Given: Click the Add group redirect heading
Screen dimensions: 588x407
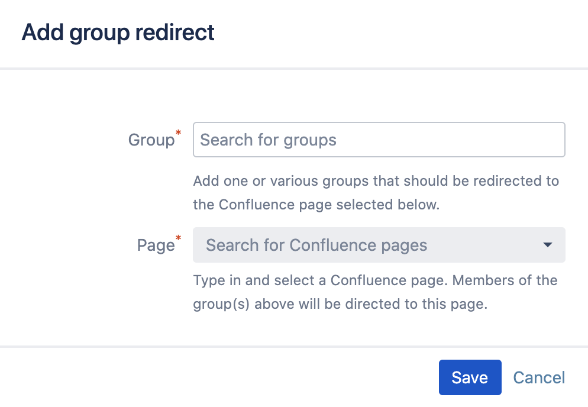Looking at the screenshot, I should point(118,32).
